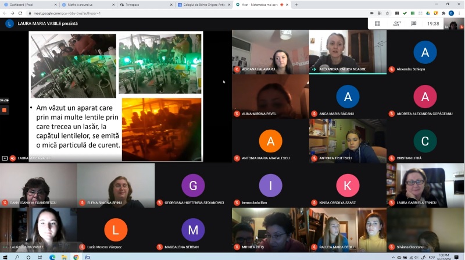Select the Meet - Matematica tab
Screen dimensions: 465x260
(x=261, y=5)
